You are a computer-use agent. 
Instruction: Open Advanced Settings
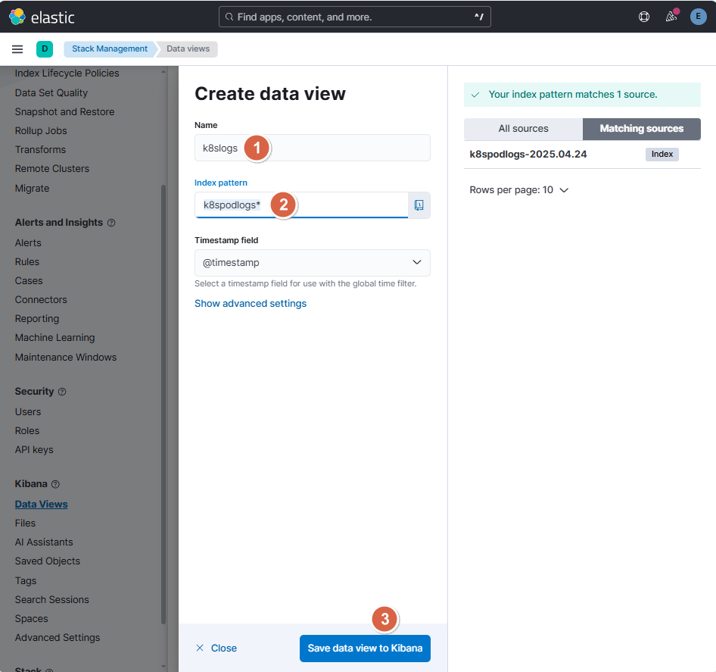coord(57,638)
